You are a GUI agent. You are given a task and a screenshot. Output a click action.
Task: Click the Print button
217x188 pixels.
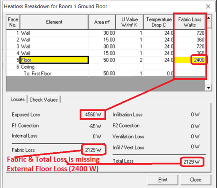click(163, 180)
